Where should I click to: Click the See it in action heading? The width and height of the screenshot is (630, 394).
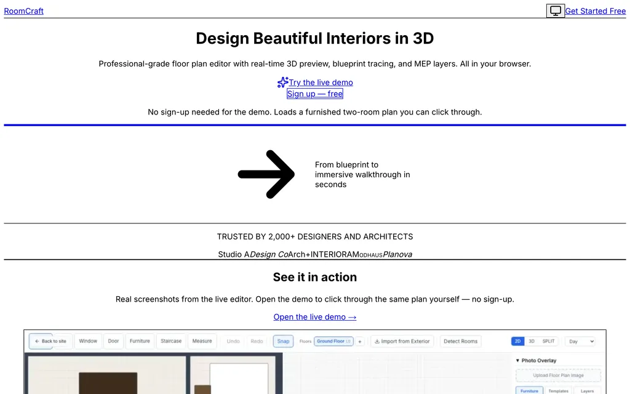coord(315,277)
